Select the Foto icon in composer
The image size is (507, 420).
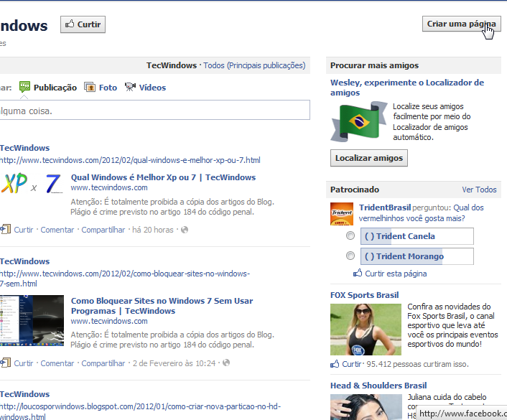point(90,88)
